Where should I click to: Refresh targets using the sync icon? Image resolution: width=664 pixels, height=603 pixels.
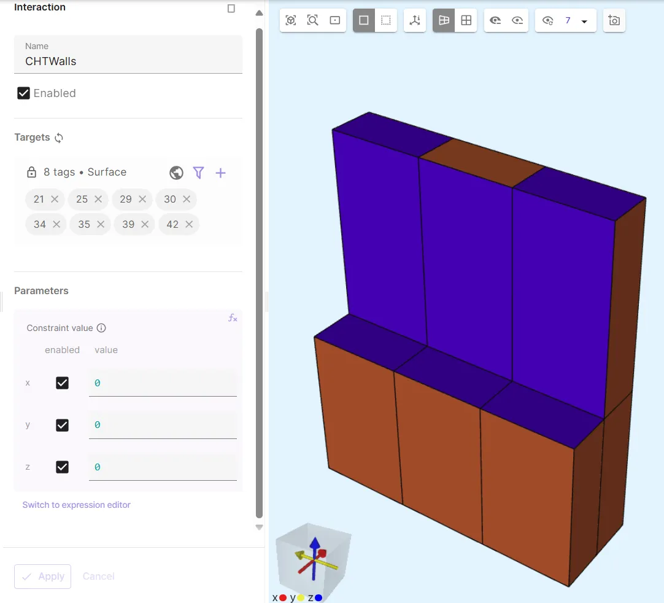point(59,138)
